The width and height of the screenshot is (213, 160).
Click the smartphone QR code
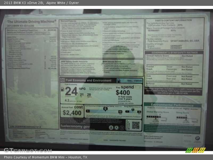136,125
